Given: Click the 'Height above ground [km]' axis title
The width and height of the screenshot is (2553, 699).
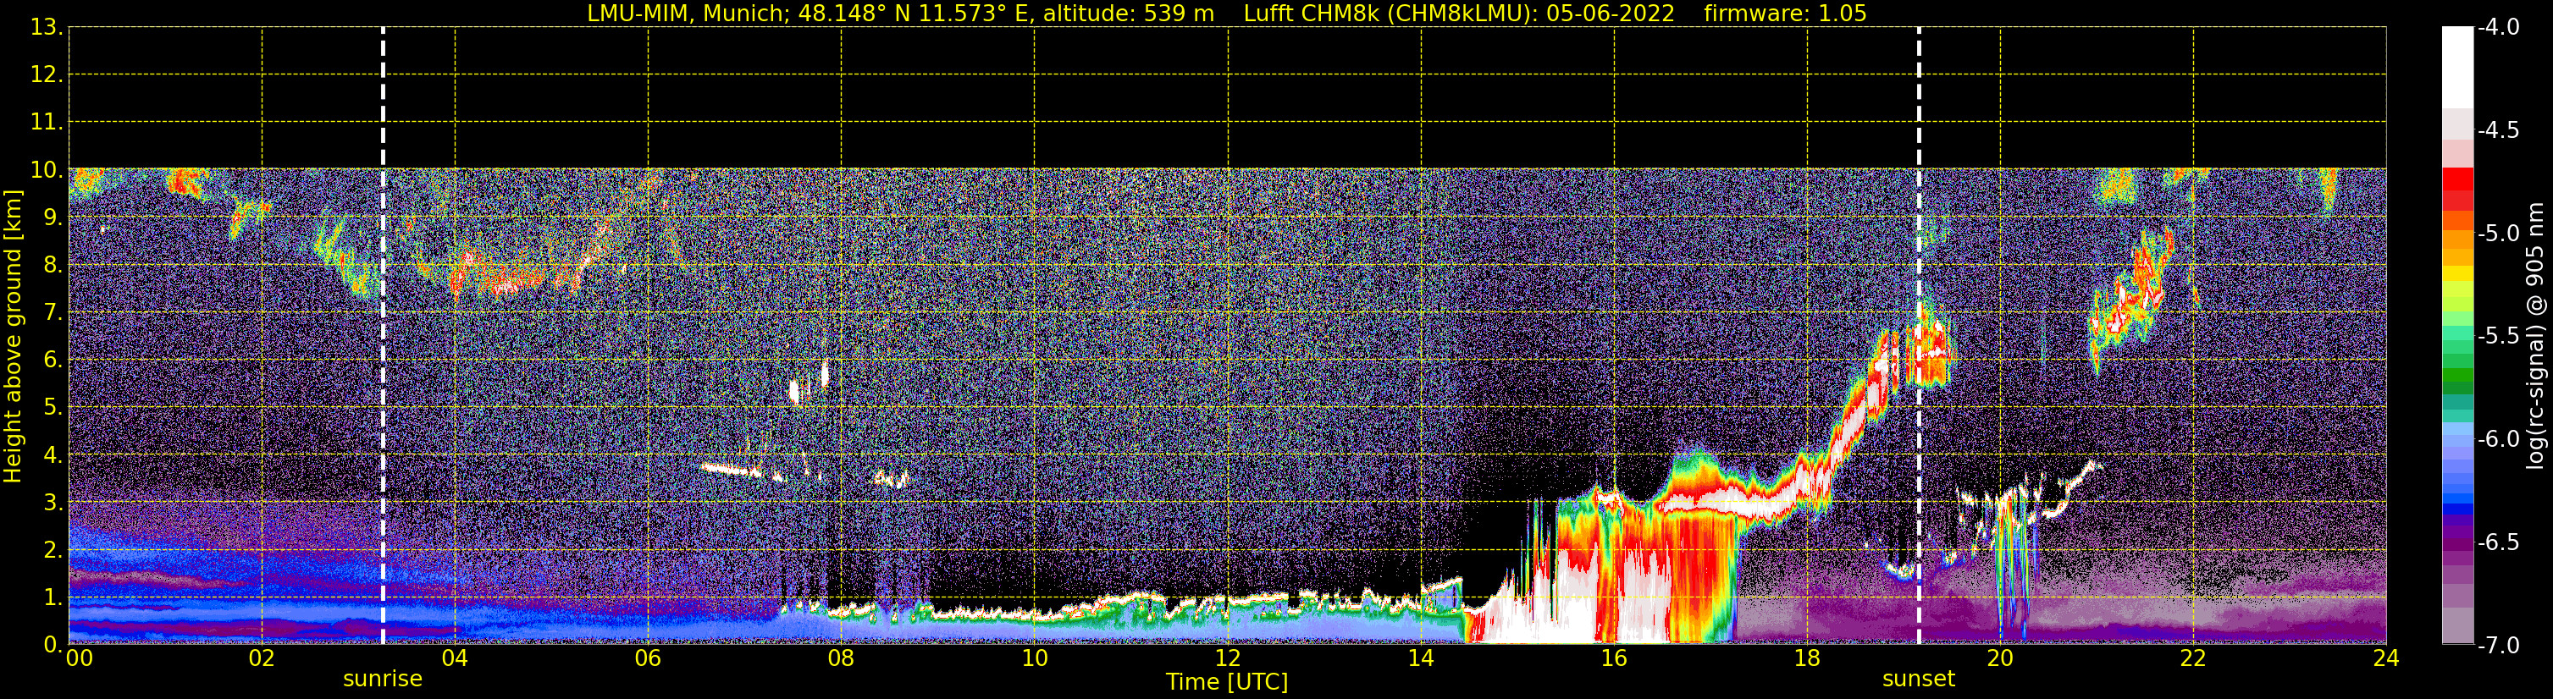Looking at the screenshot, I should point(13,337).
